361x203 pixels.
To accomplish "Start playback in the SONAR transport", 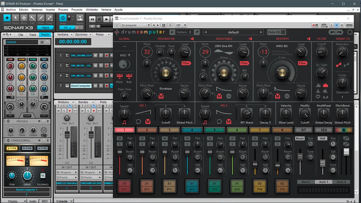I will (x=106, y=19).
